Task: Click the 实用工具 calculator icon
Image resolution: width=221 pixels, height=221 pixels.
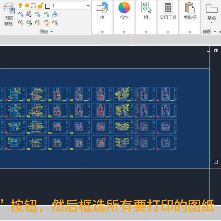Action: 168,8
